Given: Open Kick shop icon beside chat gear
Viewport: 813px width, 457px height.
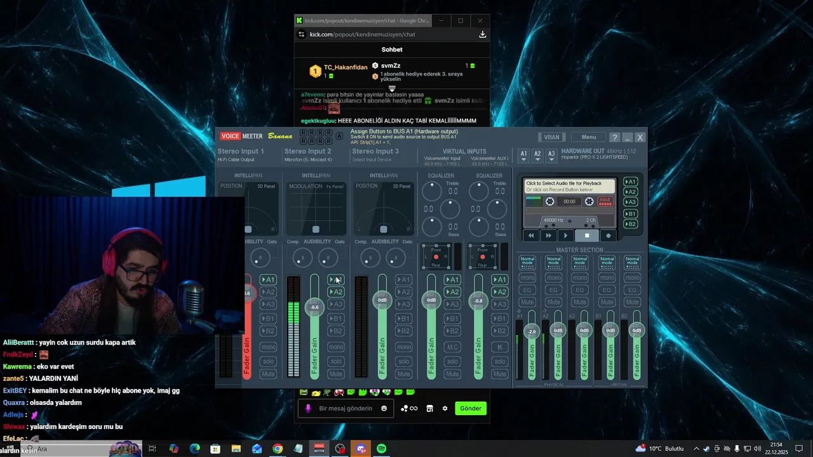Looking at the screenshot, I should pos(429,408).
